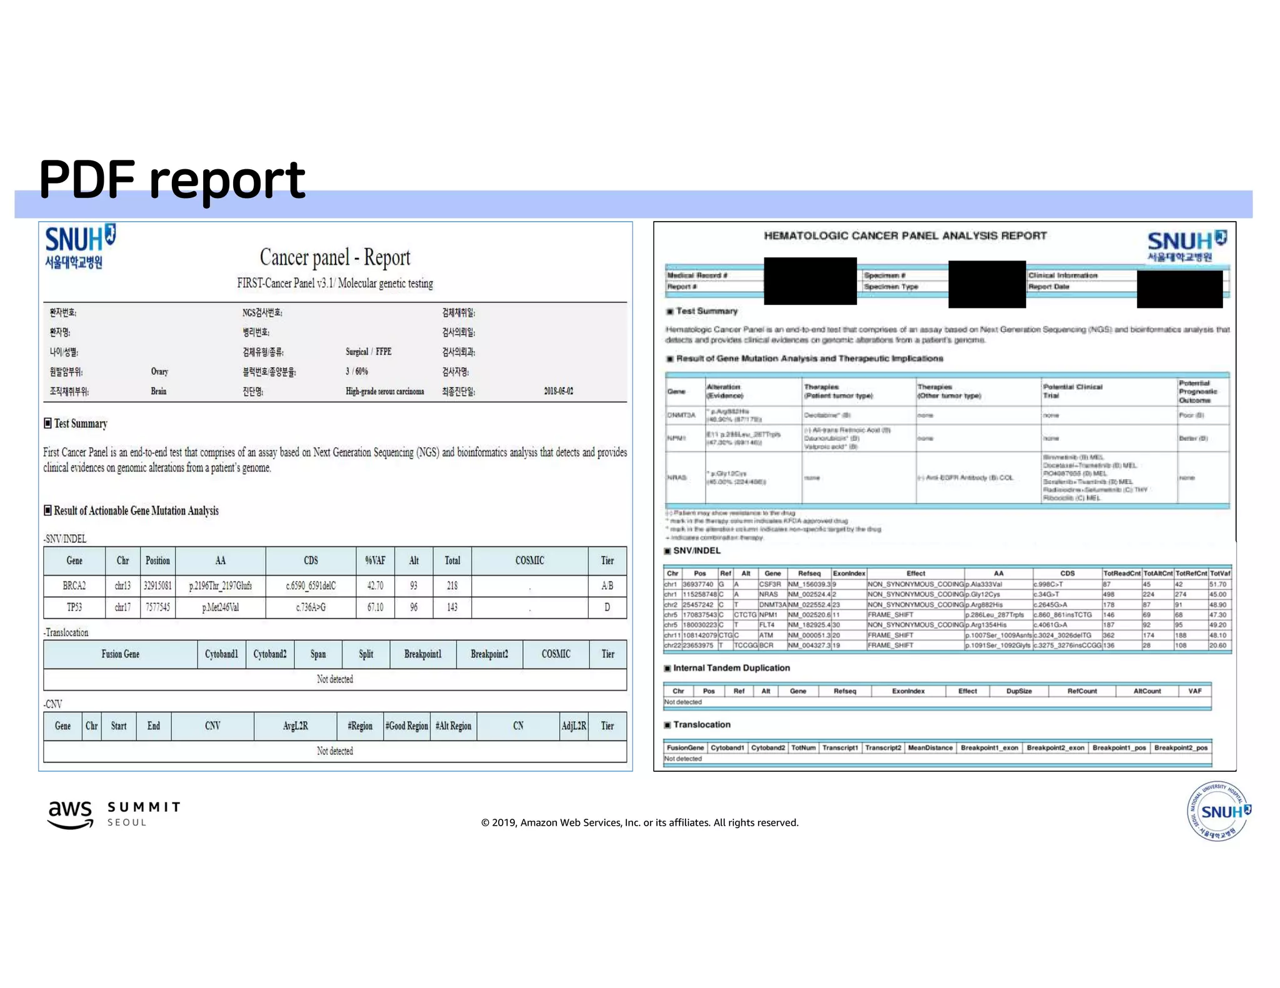Click the '42.70' VAF value
The height and width of the screenshot is (988, 1280).
(x=375, y=585)
